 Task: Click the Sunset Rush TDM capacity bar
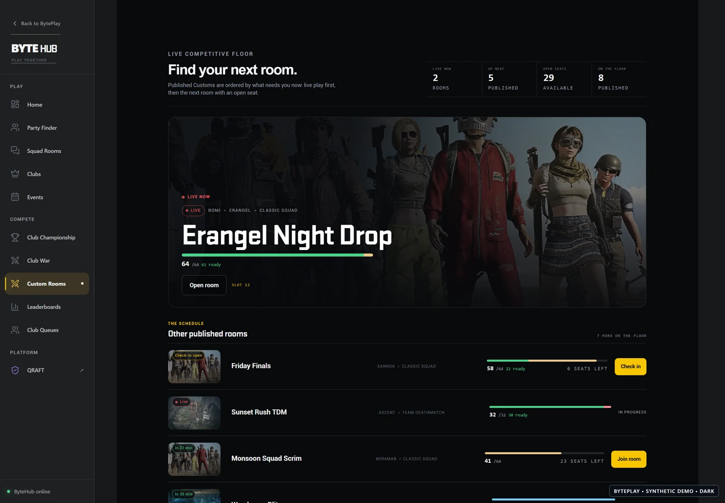click(x=550, y=407)
